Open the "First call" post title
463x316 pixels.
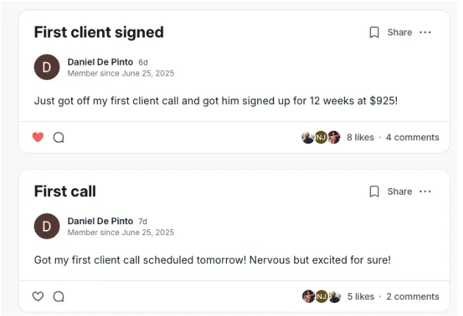(x=65, y=191)
